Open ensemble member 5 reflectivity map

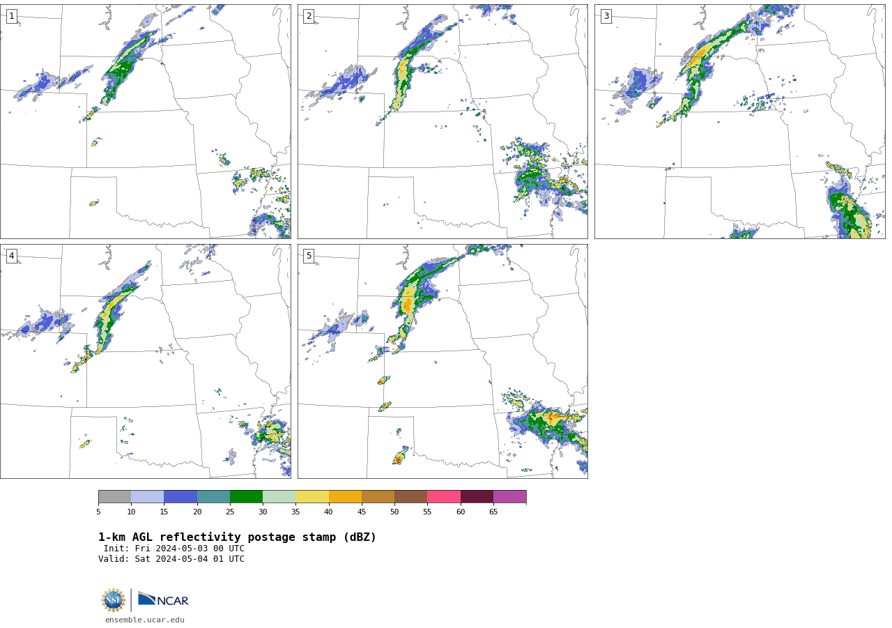point(443,361)
